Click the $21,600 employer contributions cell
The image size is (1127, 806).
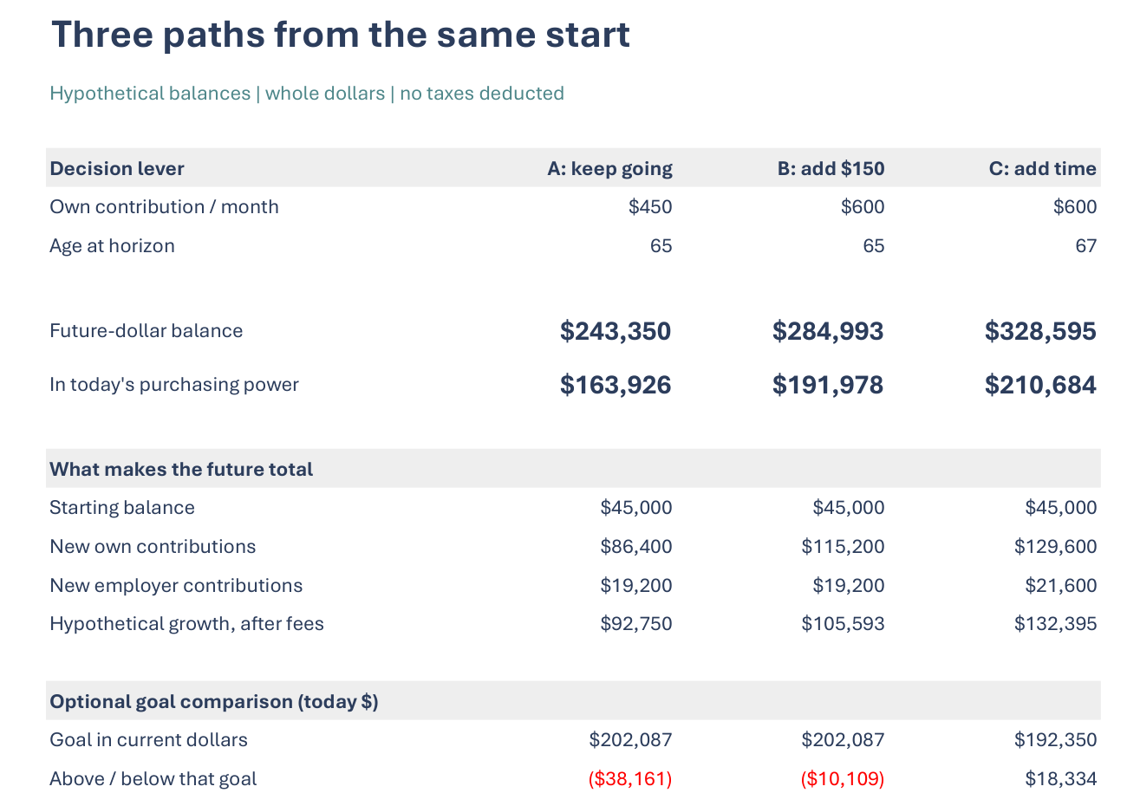(x=1061, y=586)
